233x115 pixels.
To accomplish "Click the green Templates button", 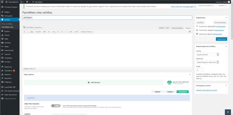I will pyautogui.click(x=183, y=92).
